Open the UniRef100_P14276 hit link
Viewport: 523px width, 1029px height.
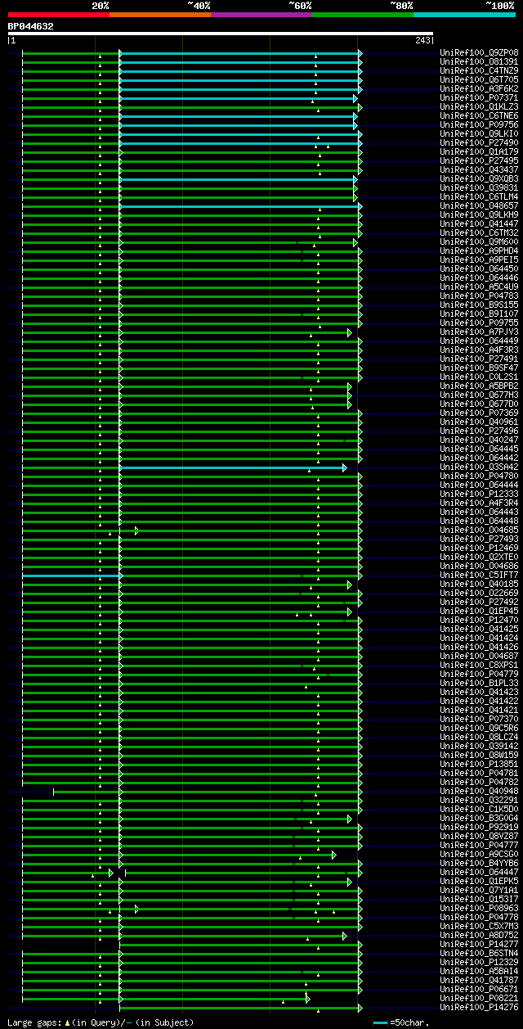point(479,1008)
